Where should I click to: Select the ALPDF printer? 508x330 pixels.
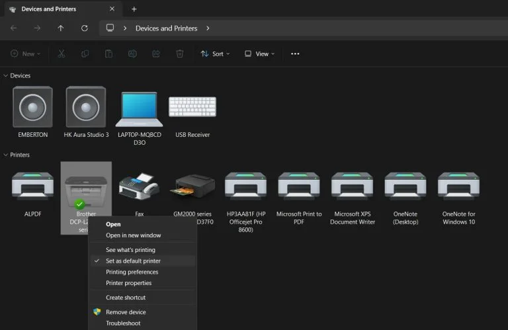(x=32, y=194)
